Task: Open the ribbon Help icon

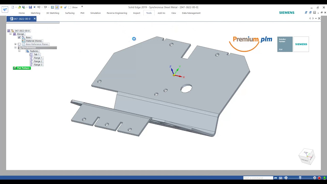Action: pos(314,13)
